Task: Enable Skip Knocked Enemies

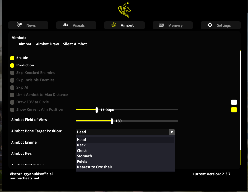Action: [x=12, y=73]
